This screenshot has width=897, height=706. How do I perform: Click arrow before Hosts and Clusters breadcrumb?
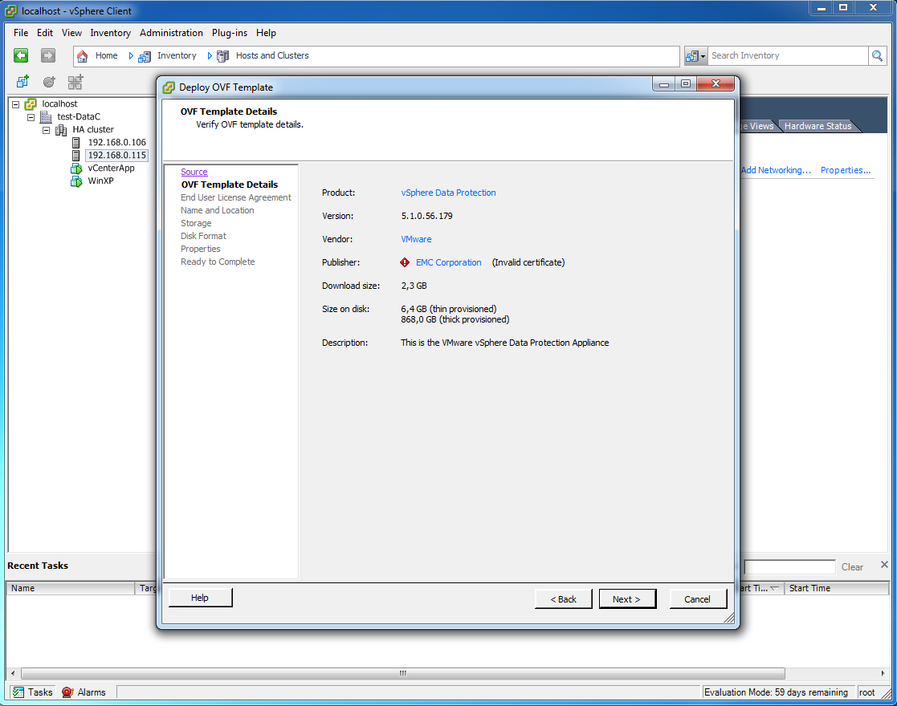[x=210, y=56]
